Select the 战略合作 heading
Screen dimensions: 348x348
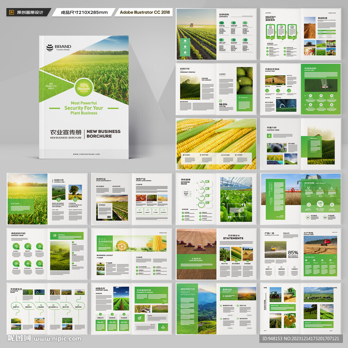[x=100, y=288]
